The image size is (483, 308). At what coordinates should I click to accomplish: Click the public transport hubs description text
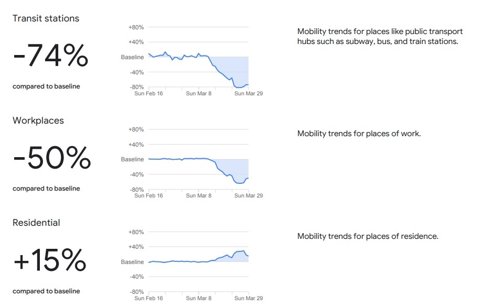pos(380,36)
